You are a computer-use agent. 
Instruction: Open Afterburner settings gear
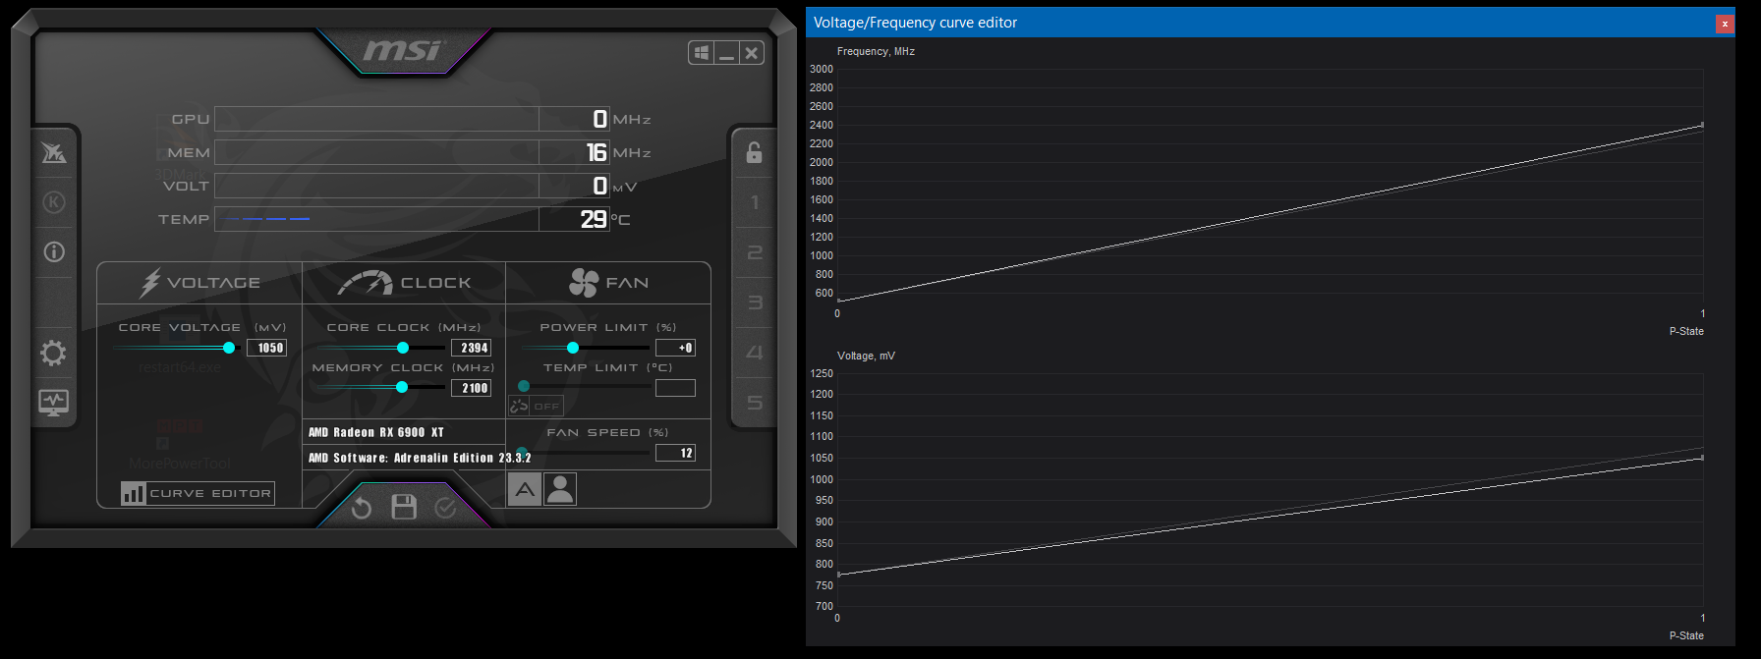pos(54,353)
